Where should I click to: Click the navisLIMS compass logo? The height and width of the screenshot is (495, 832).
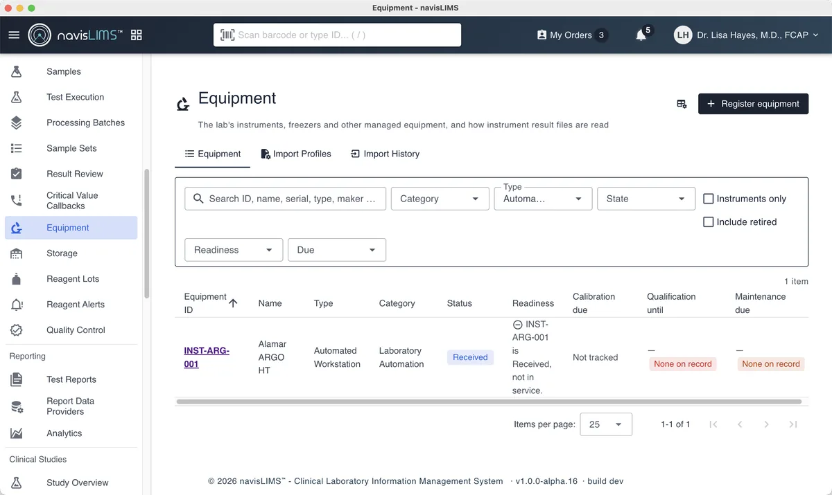point(40,35)
